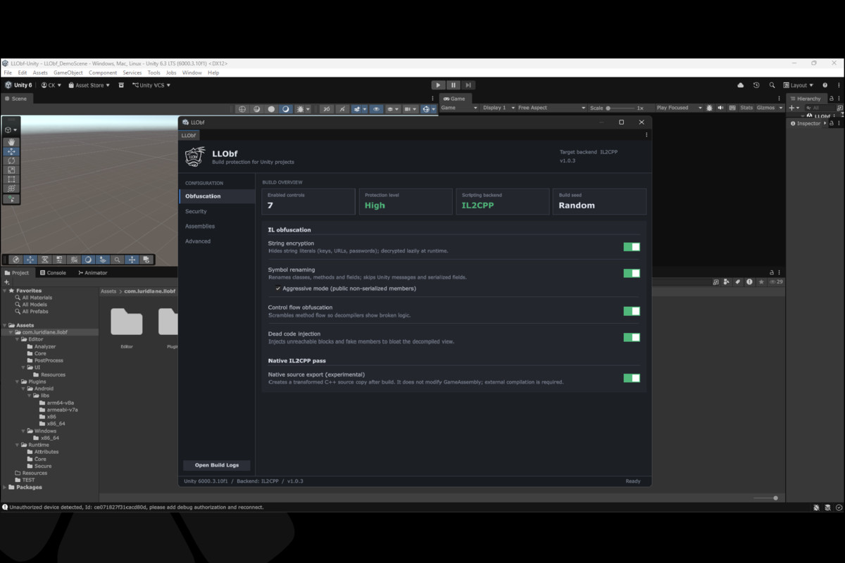Viewport: 845px width, 563px height.
Task: Toggle the Stats button in Game view
Action: click(x=746, y=108)
